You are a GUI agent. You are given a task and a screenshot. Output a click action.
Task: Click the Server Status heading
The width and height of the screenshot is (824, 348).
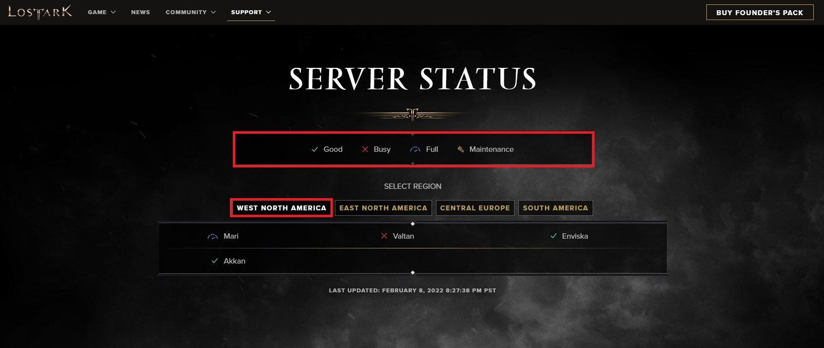pyautogui.click(x=412, y=79)
